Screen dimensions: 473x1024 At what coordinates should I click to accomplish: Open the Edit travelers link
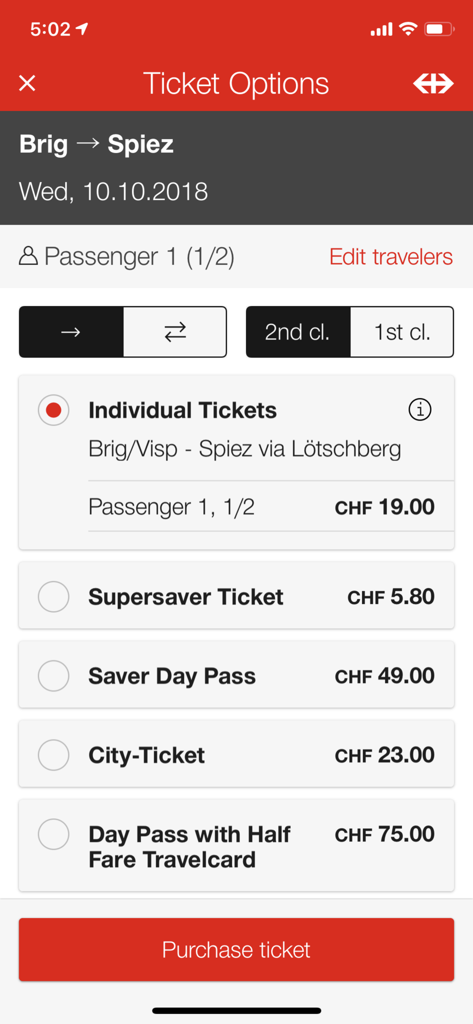[x=391, y=256]
